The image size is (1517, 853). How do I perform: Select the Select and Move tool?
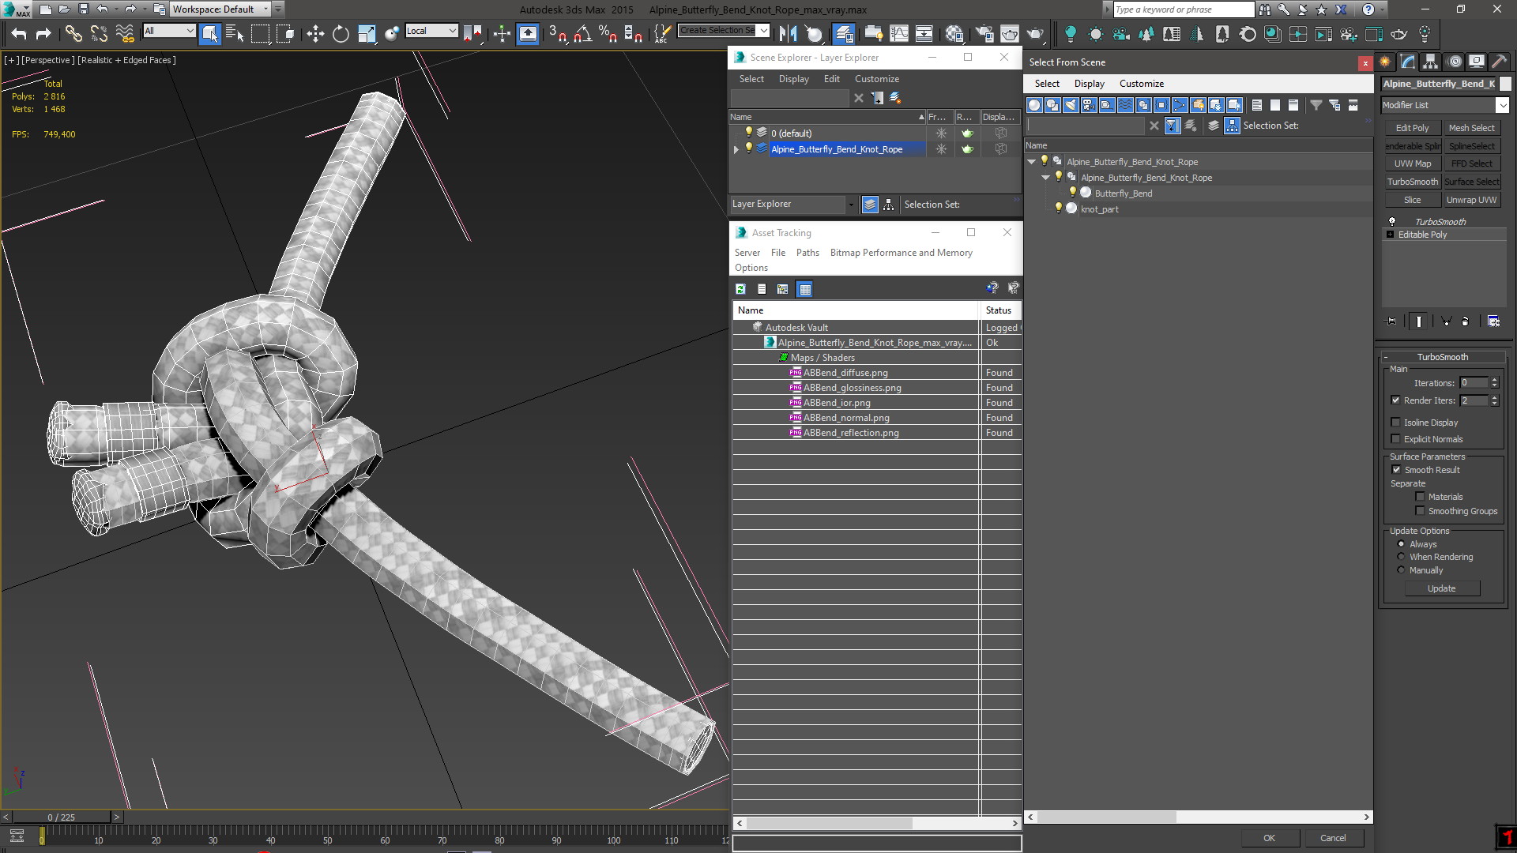pyautogui.click(x=314, y=33)
